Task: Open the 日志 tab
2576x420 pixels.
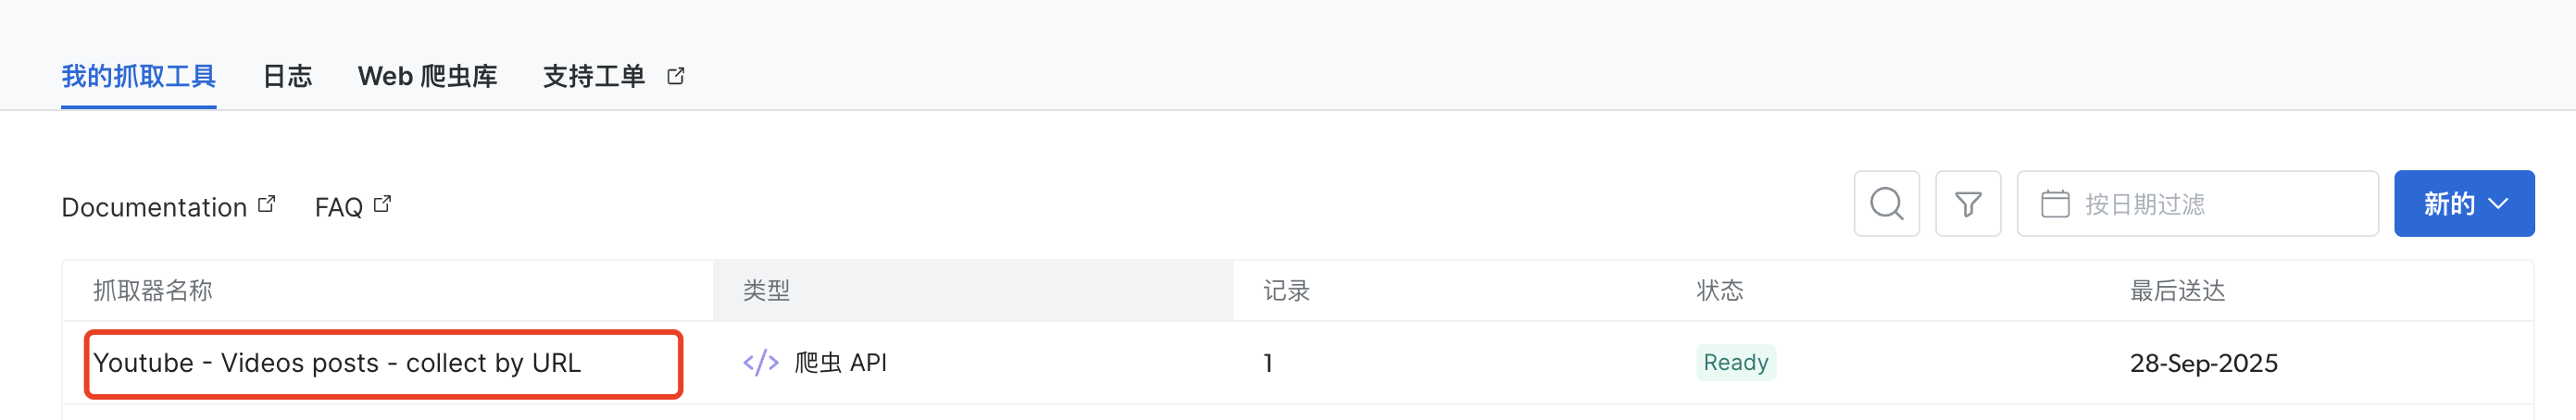Action: (287, 76)
